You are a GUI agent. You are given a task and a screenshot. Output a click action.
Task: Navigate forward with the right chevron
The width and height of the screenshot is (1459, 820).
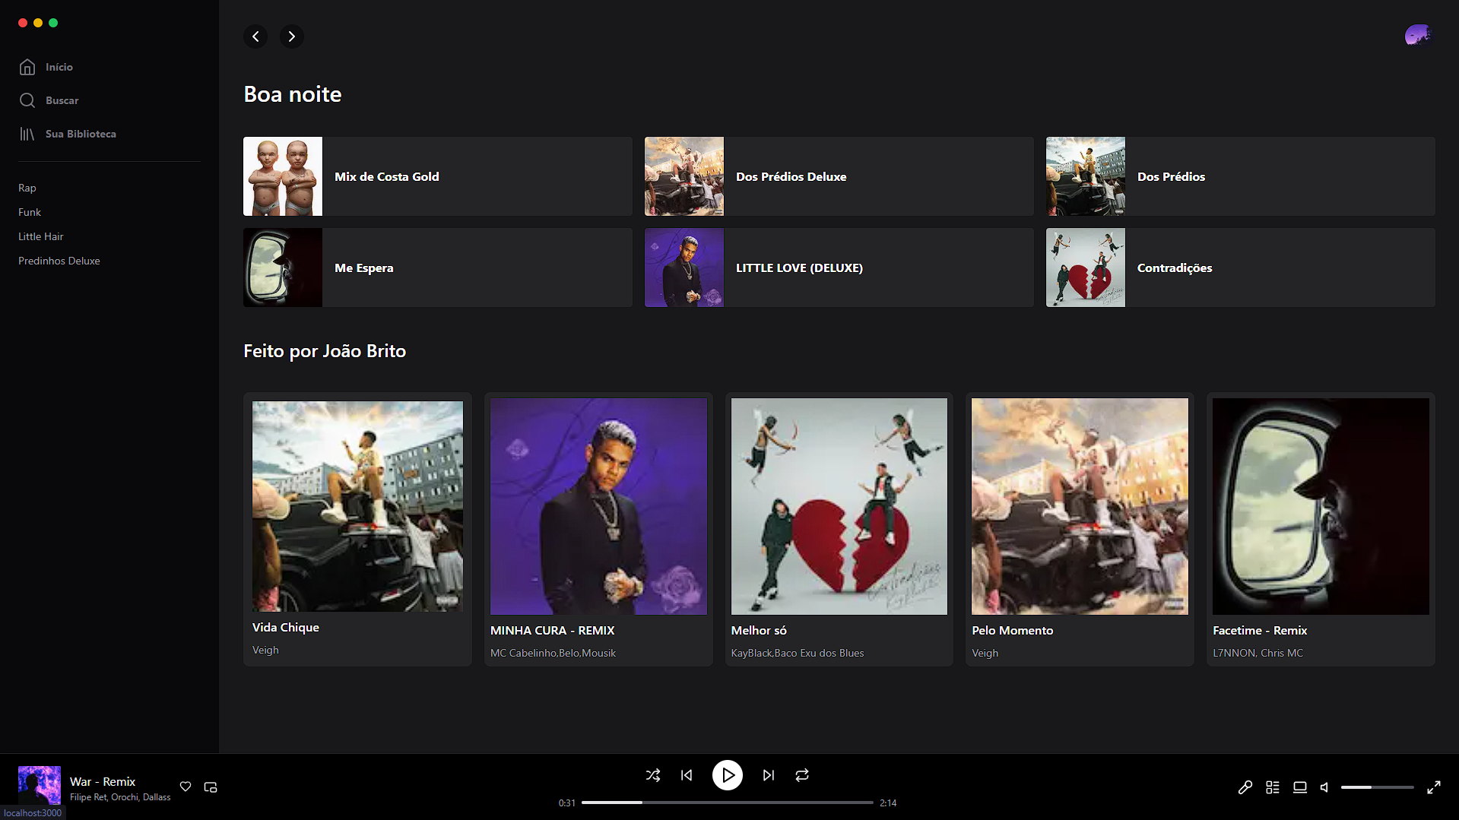291,36
